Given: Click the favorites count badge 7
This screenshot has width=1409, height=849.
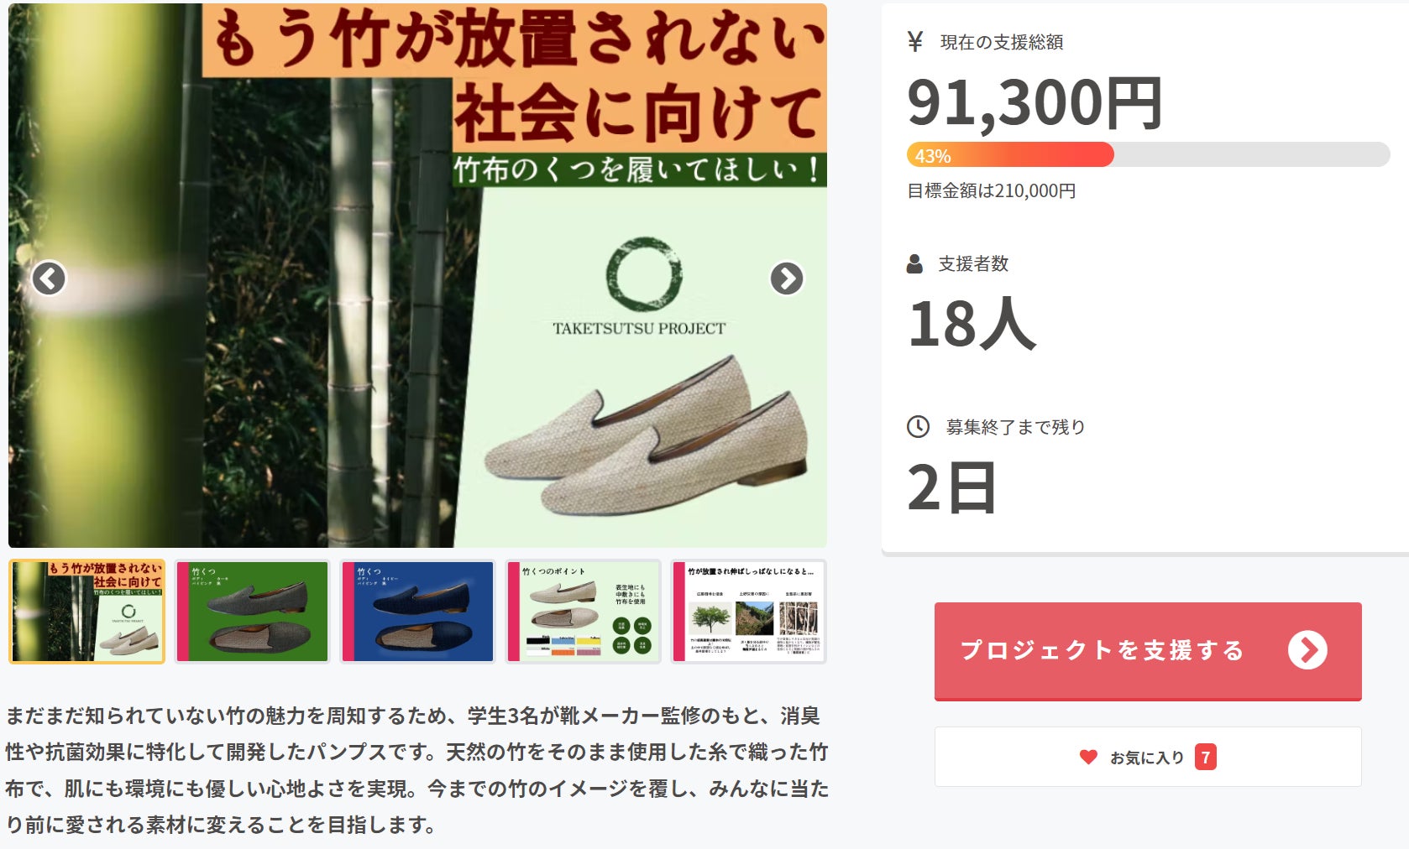Looking at the screenshot, I should (x=1206, y=757).
